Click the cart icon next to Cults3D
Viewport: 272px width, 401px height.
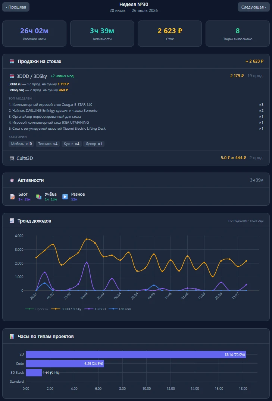coord(12,158)
